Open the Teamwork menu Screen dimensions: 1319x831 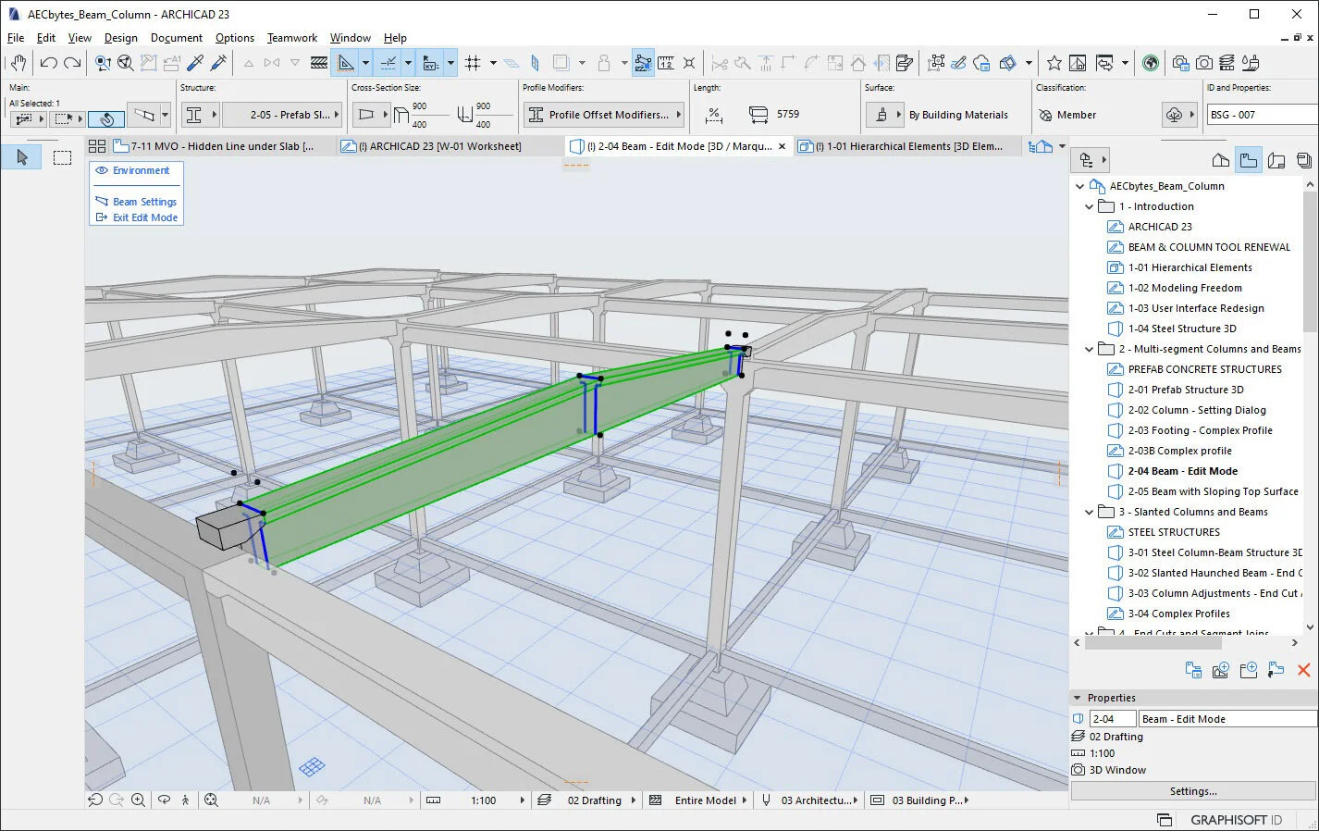(x=291, y=38)
